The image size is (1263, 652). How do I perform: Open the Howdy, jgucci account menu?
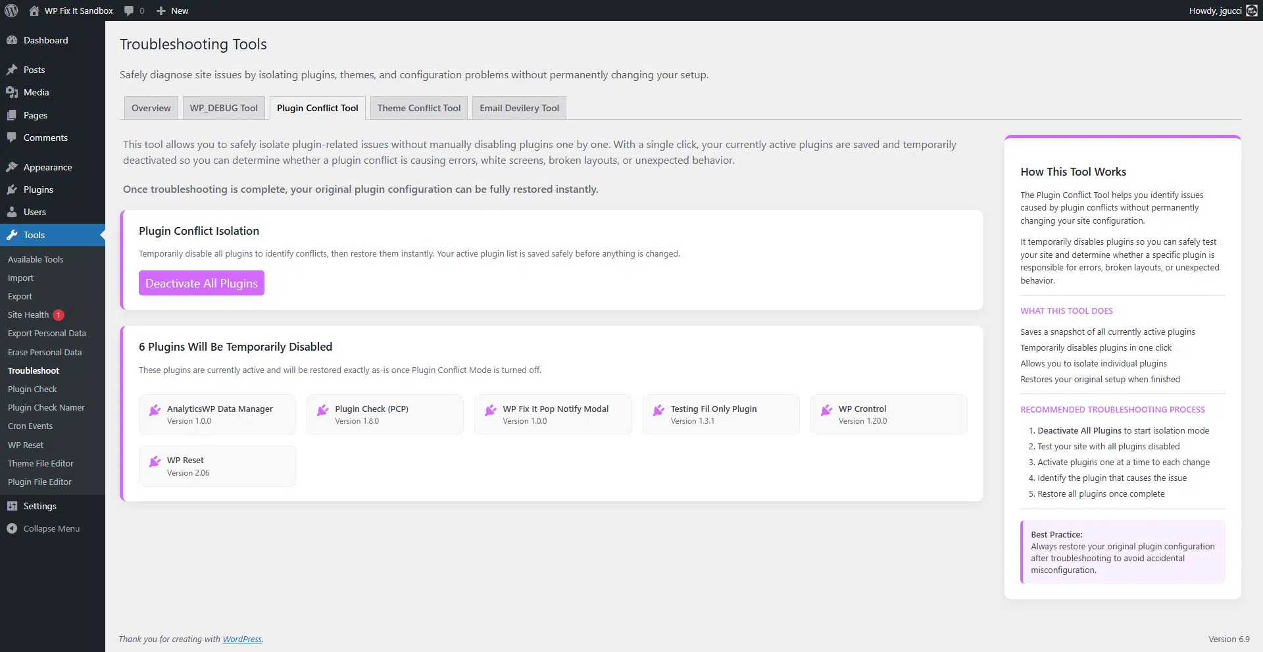[1216, 11]
